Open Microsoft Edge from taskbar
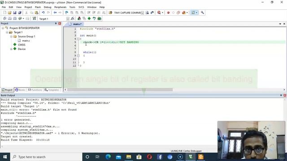Image resolution: width=287 pixels, height=161 pixels. coord(108,157)
